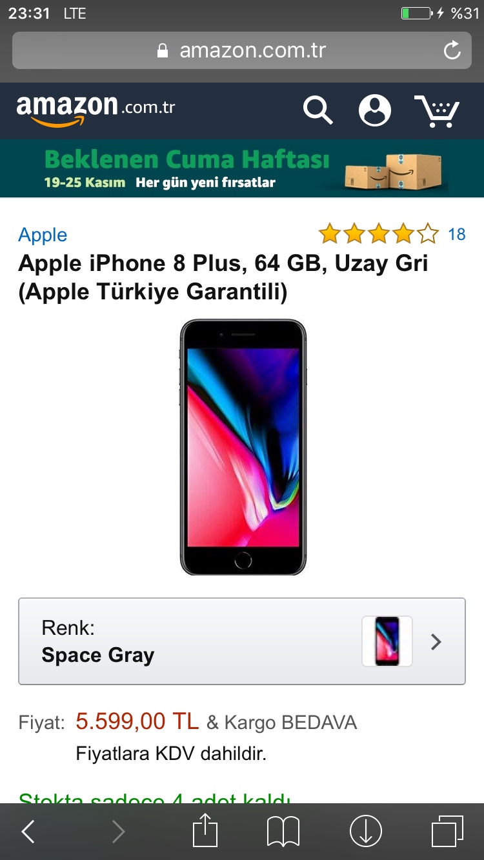Tap the iPhone 8 Plus product image
The width and height of the screenshot is (484, 860).
coord(243,447)
